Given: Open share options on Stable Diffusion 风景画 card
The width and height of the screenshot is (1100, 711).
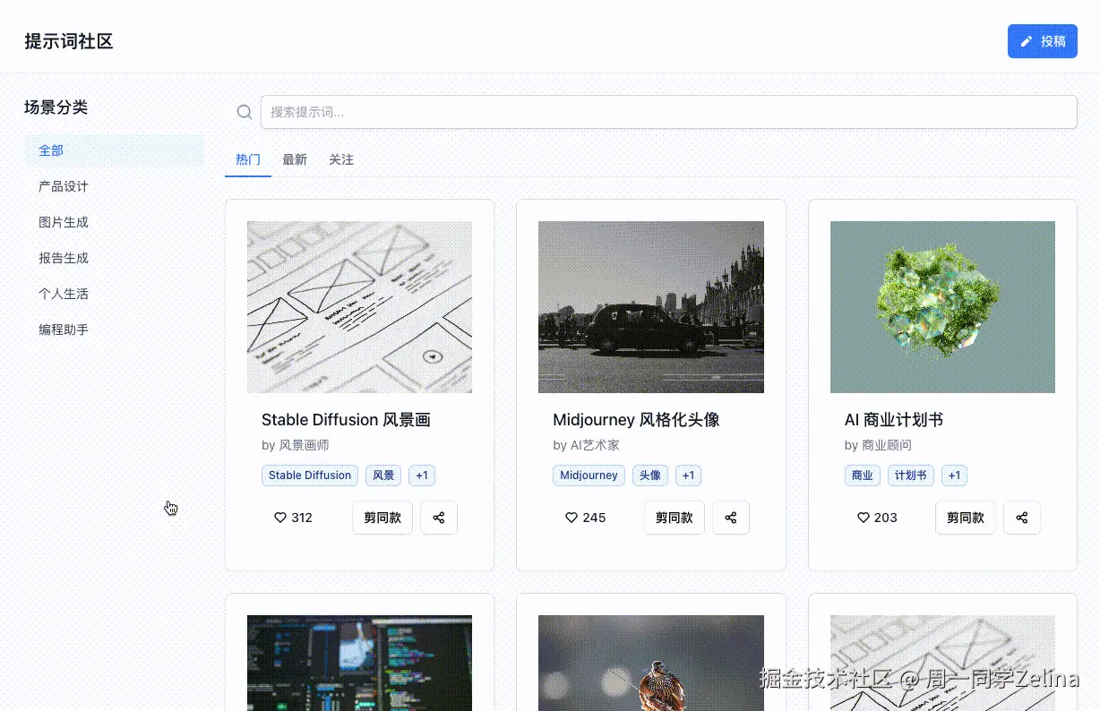Looking at the screenshot, I should coord(438,518).
